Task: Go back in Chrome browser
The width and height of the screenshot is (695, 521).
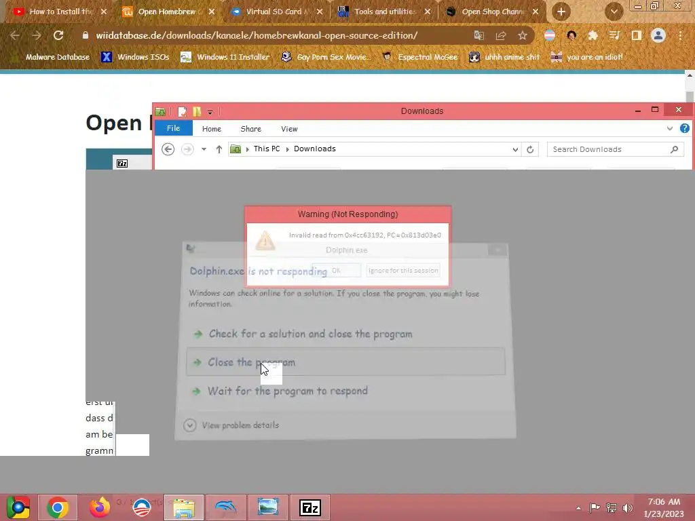Action: pyautogui.click(x=15, y=35)
